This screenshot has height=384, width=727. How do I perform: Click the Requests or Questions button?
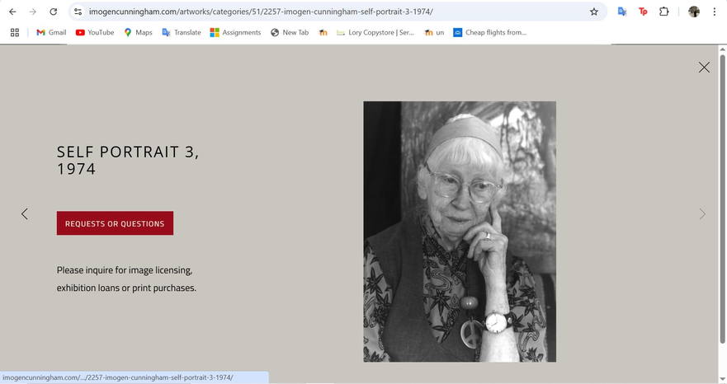pyautogui.click(x=115, y=223)
